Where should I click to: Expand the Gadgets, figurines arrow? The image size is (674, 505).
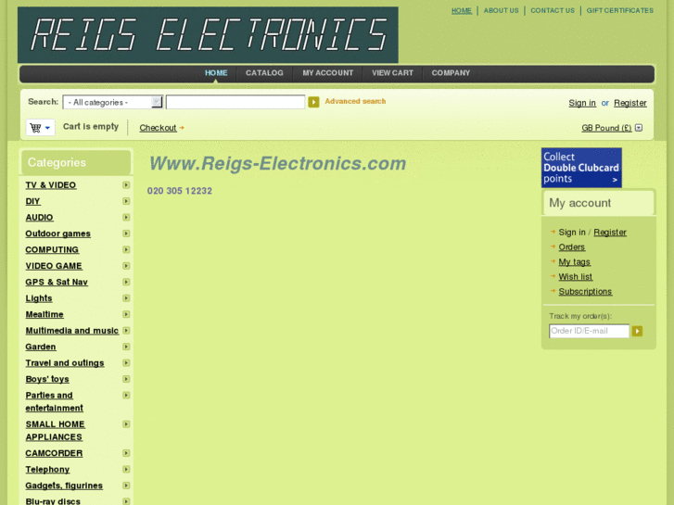pos(126,486)
